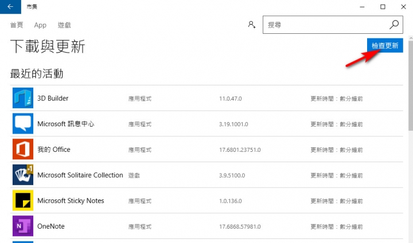Screen dimensions: 413x243
Task: Go to the 首頁 tab
Action: (x=17, y=25)
